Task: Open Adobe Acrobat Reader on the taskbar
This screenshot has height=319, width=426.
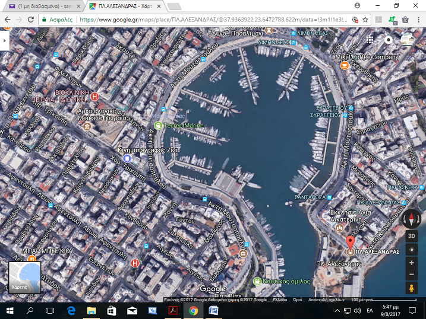Action: [173, 311]
